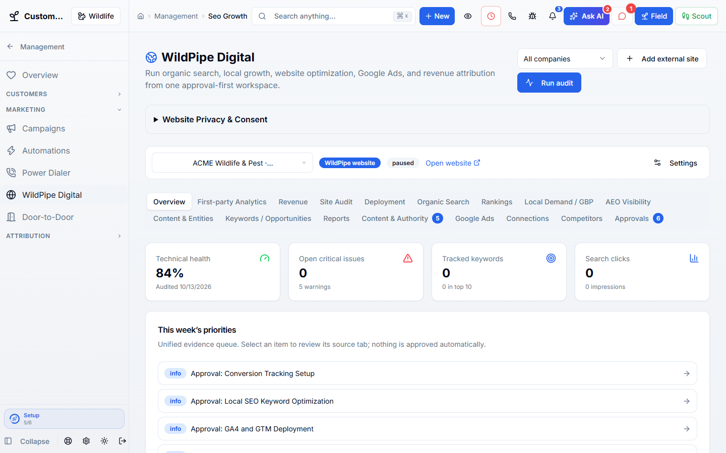Open notifications bell
The image size is (726, 453).
553,16
